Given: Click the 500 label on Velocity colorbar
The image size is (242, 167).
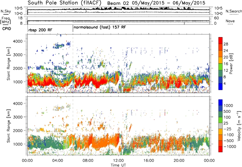Looking at the screenshot, I should click(227, 111).
